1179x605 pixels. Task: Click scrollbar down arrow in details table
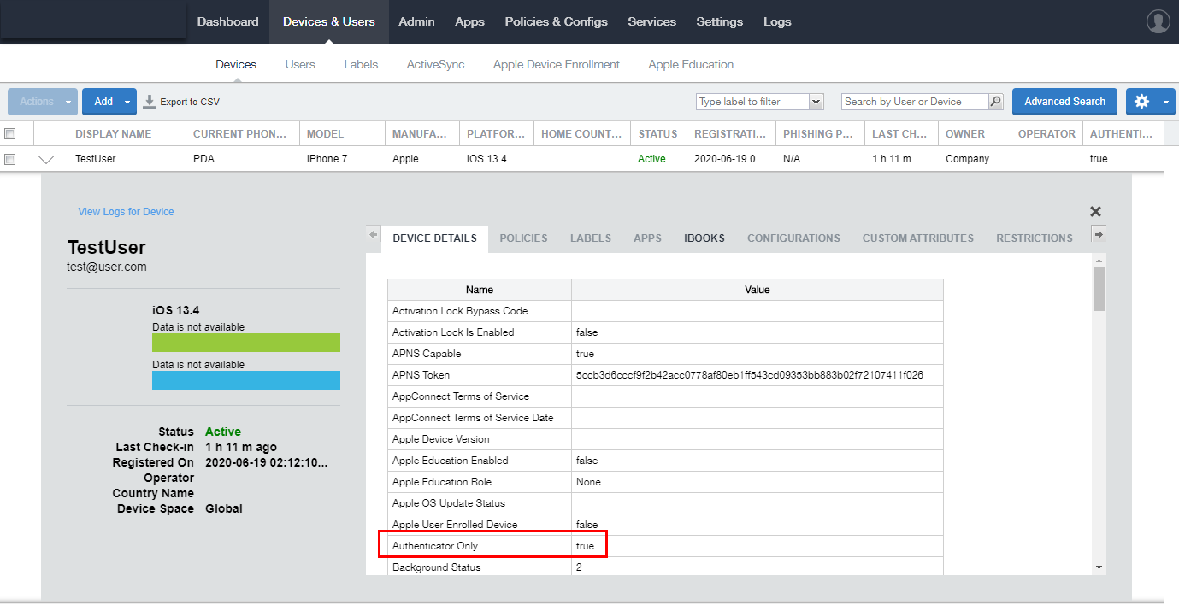coord(1099,567)
